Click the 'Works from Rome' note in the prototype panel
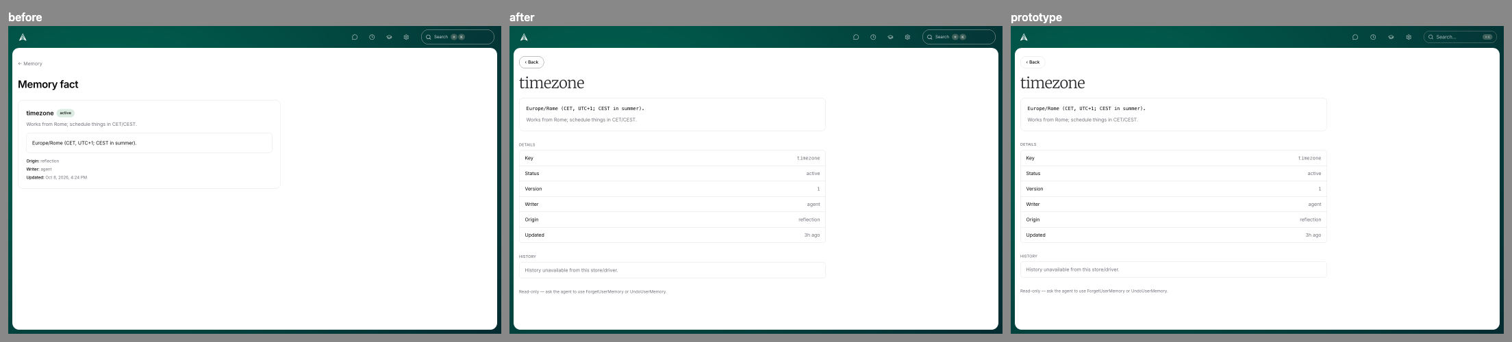The image size is (1512, 342). point(1082,120)
